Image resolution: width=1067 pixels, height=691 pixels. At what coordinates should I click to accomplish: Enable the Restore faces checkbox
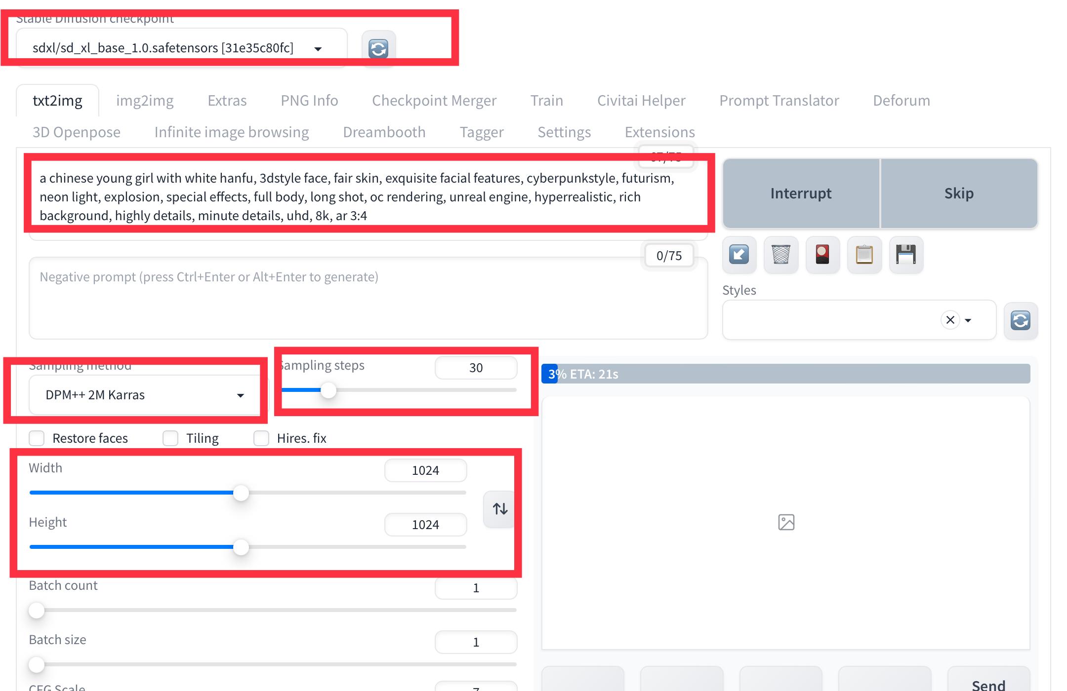point(37,438)
